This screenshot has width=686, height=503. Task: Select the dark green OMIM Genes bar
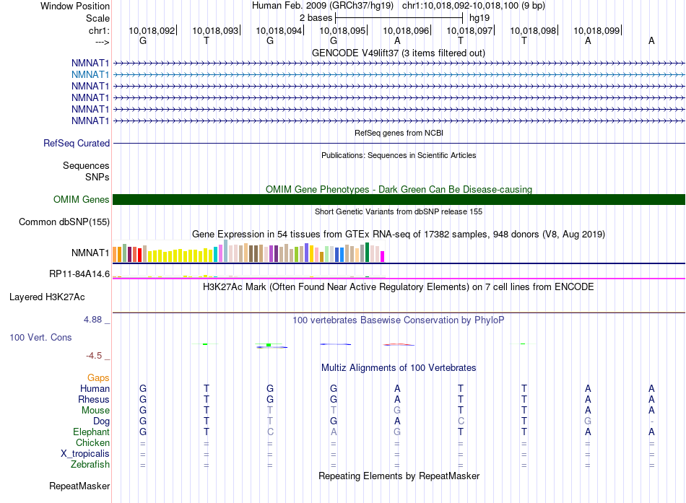[x=399, y=200]
